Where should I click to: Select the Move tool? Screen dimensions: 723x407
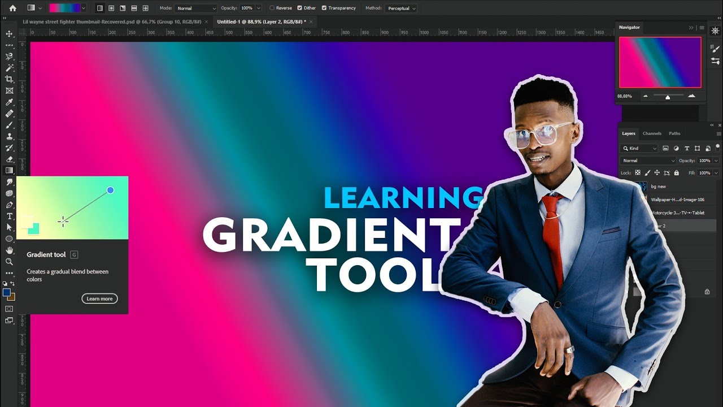pos(9,34)
